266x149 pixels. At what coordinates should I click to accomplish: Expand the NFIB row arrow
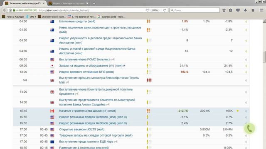(x=246, y=72)
